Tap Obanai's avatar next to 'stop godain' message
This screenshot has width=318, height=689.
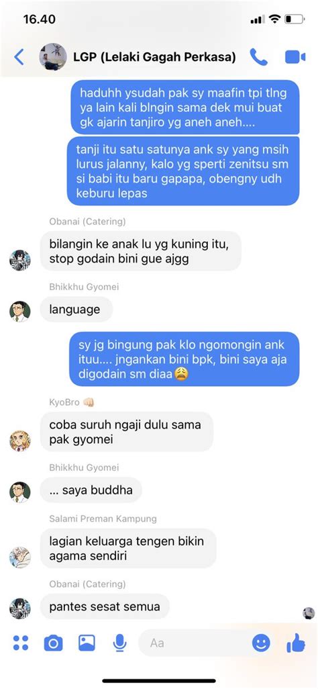pos(19,260)
